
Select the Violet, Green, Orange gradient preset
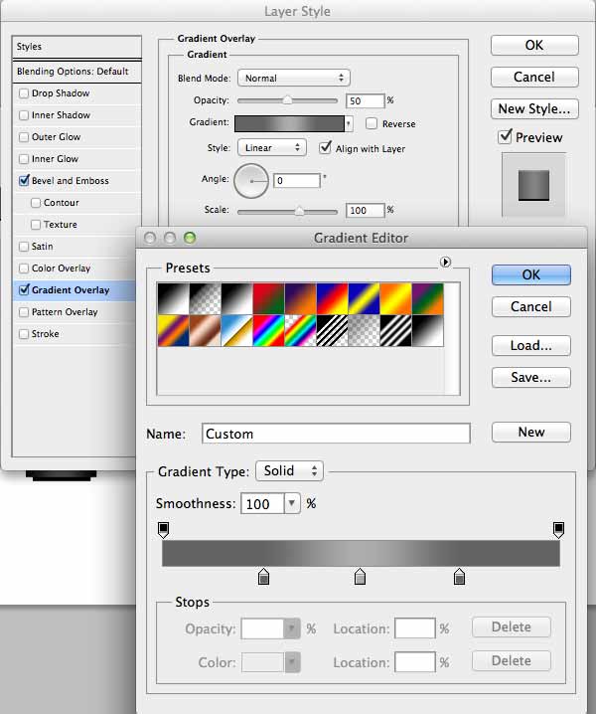428,298
